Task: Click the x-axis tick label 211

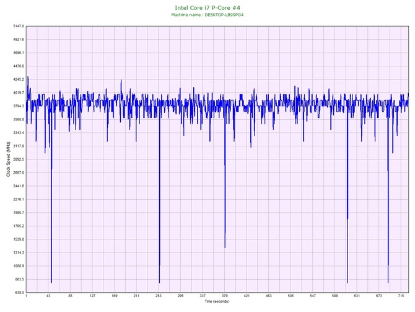Action: click(136, 296)
